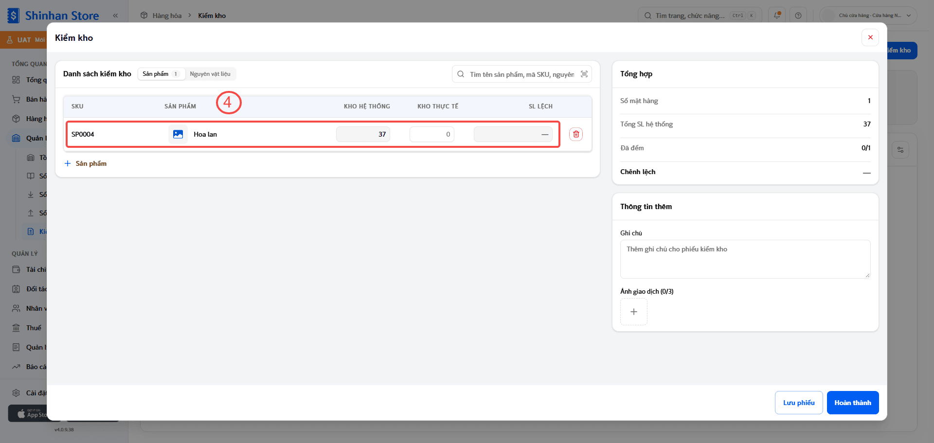Click Hàng hóa in the breadcrumb
This screenshot has height=443, width=934.
pos(167,16)
